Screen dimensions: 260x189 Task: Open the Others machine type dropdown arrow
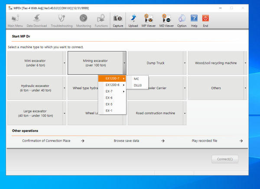(245, 88)
